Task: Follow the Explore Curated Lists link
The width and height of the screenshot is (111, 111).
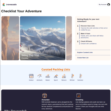Action: pyautogui.click(x=85, y=52)
